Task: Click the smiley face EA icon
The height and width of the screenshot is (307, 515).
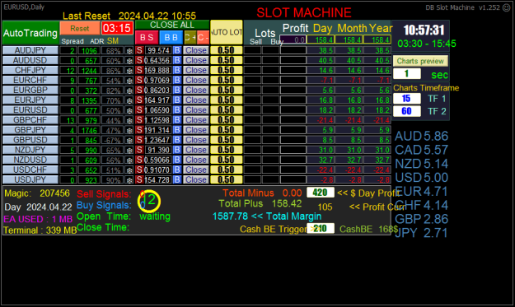Action: click(x=507, y=7)
